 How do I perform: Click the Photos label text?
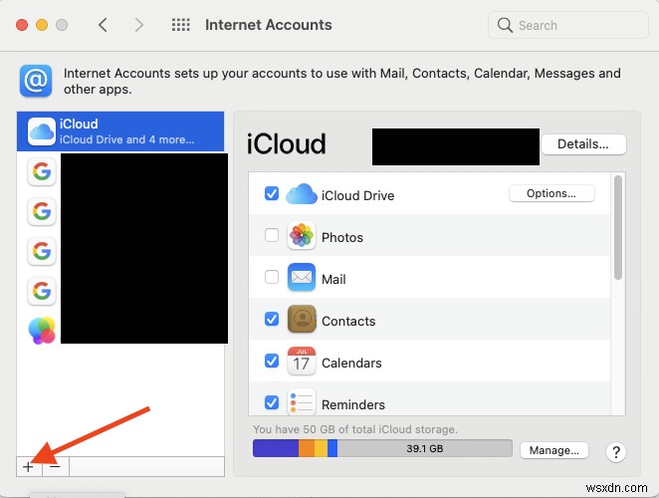coord(342,238)
